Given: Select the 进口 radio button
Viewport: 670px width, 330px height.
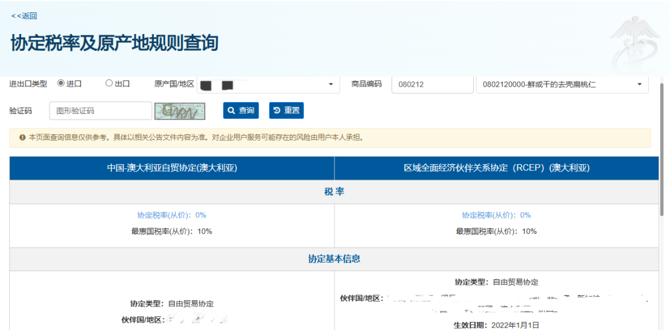Looking at the screenshot, I should pos(61,83).
